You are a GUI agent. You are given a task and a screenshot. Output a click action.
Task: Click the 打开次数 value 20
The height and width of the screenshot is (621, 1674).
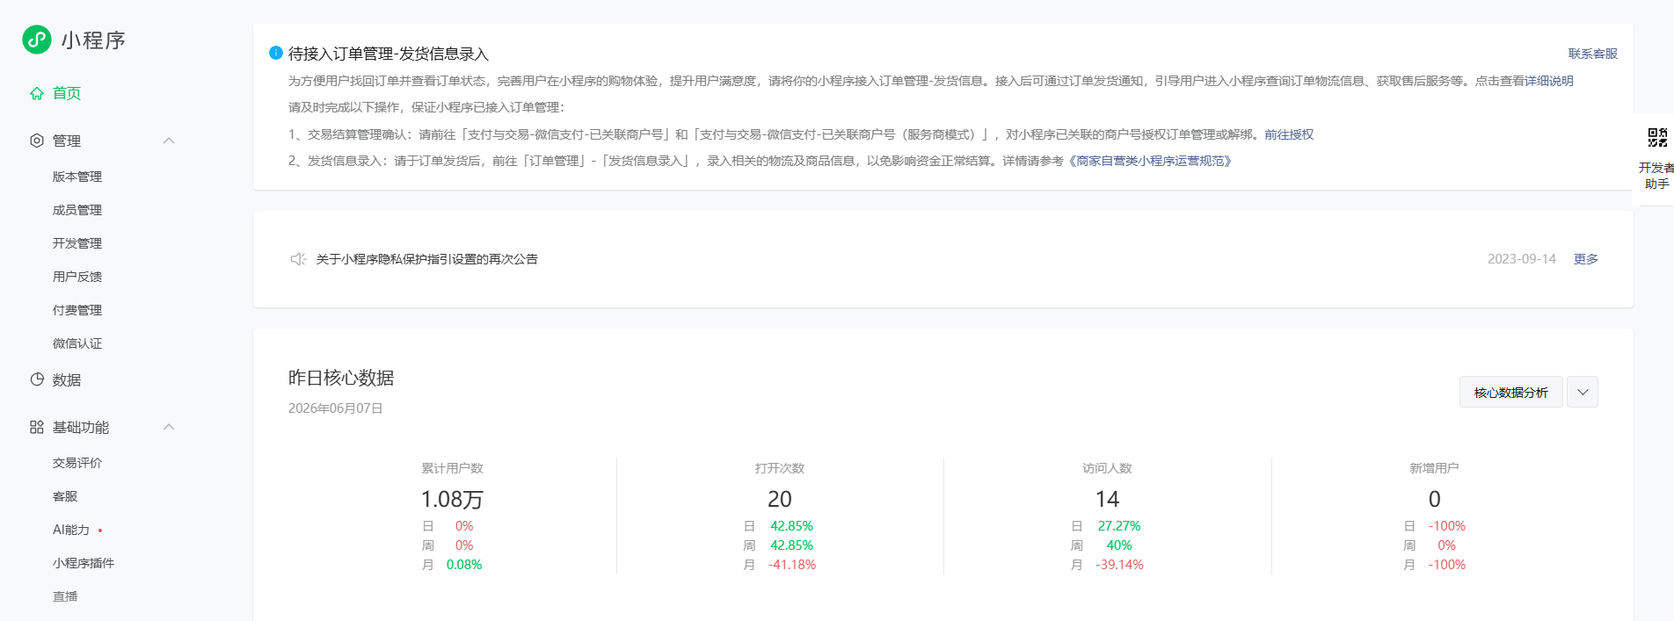click(780, 499)
